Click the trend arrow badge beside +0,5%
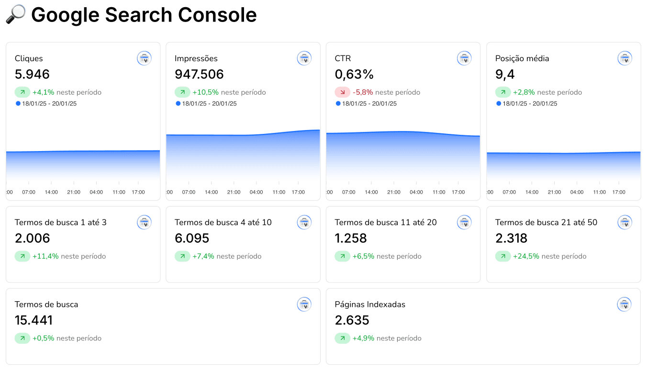This screenshot has height=370, width=647. coord(22,338)
